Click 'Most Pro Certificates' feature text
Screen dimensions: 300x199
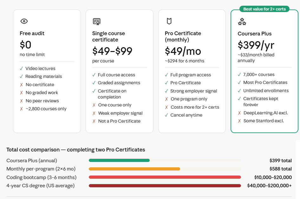pyautogui.click(x=265, y=82)
